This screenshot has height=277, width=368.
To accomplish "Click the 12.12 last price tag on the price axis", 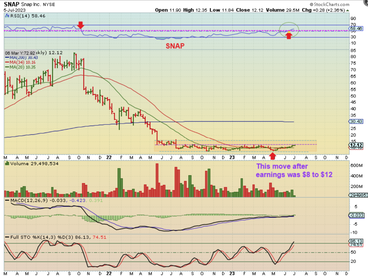I will click(x=356, y=145).
